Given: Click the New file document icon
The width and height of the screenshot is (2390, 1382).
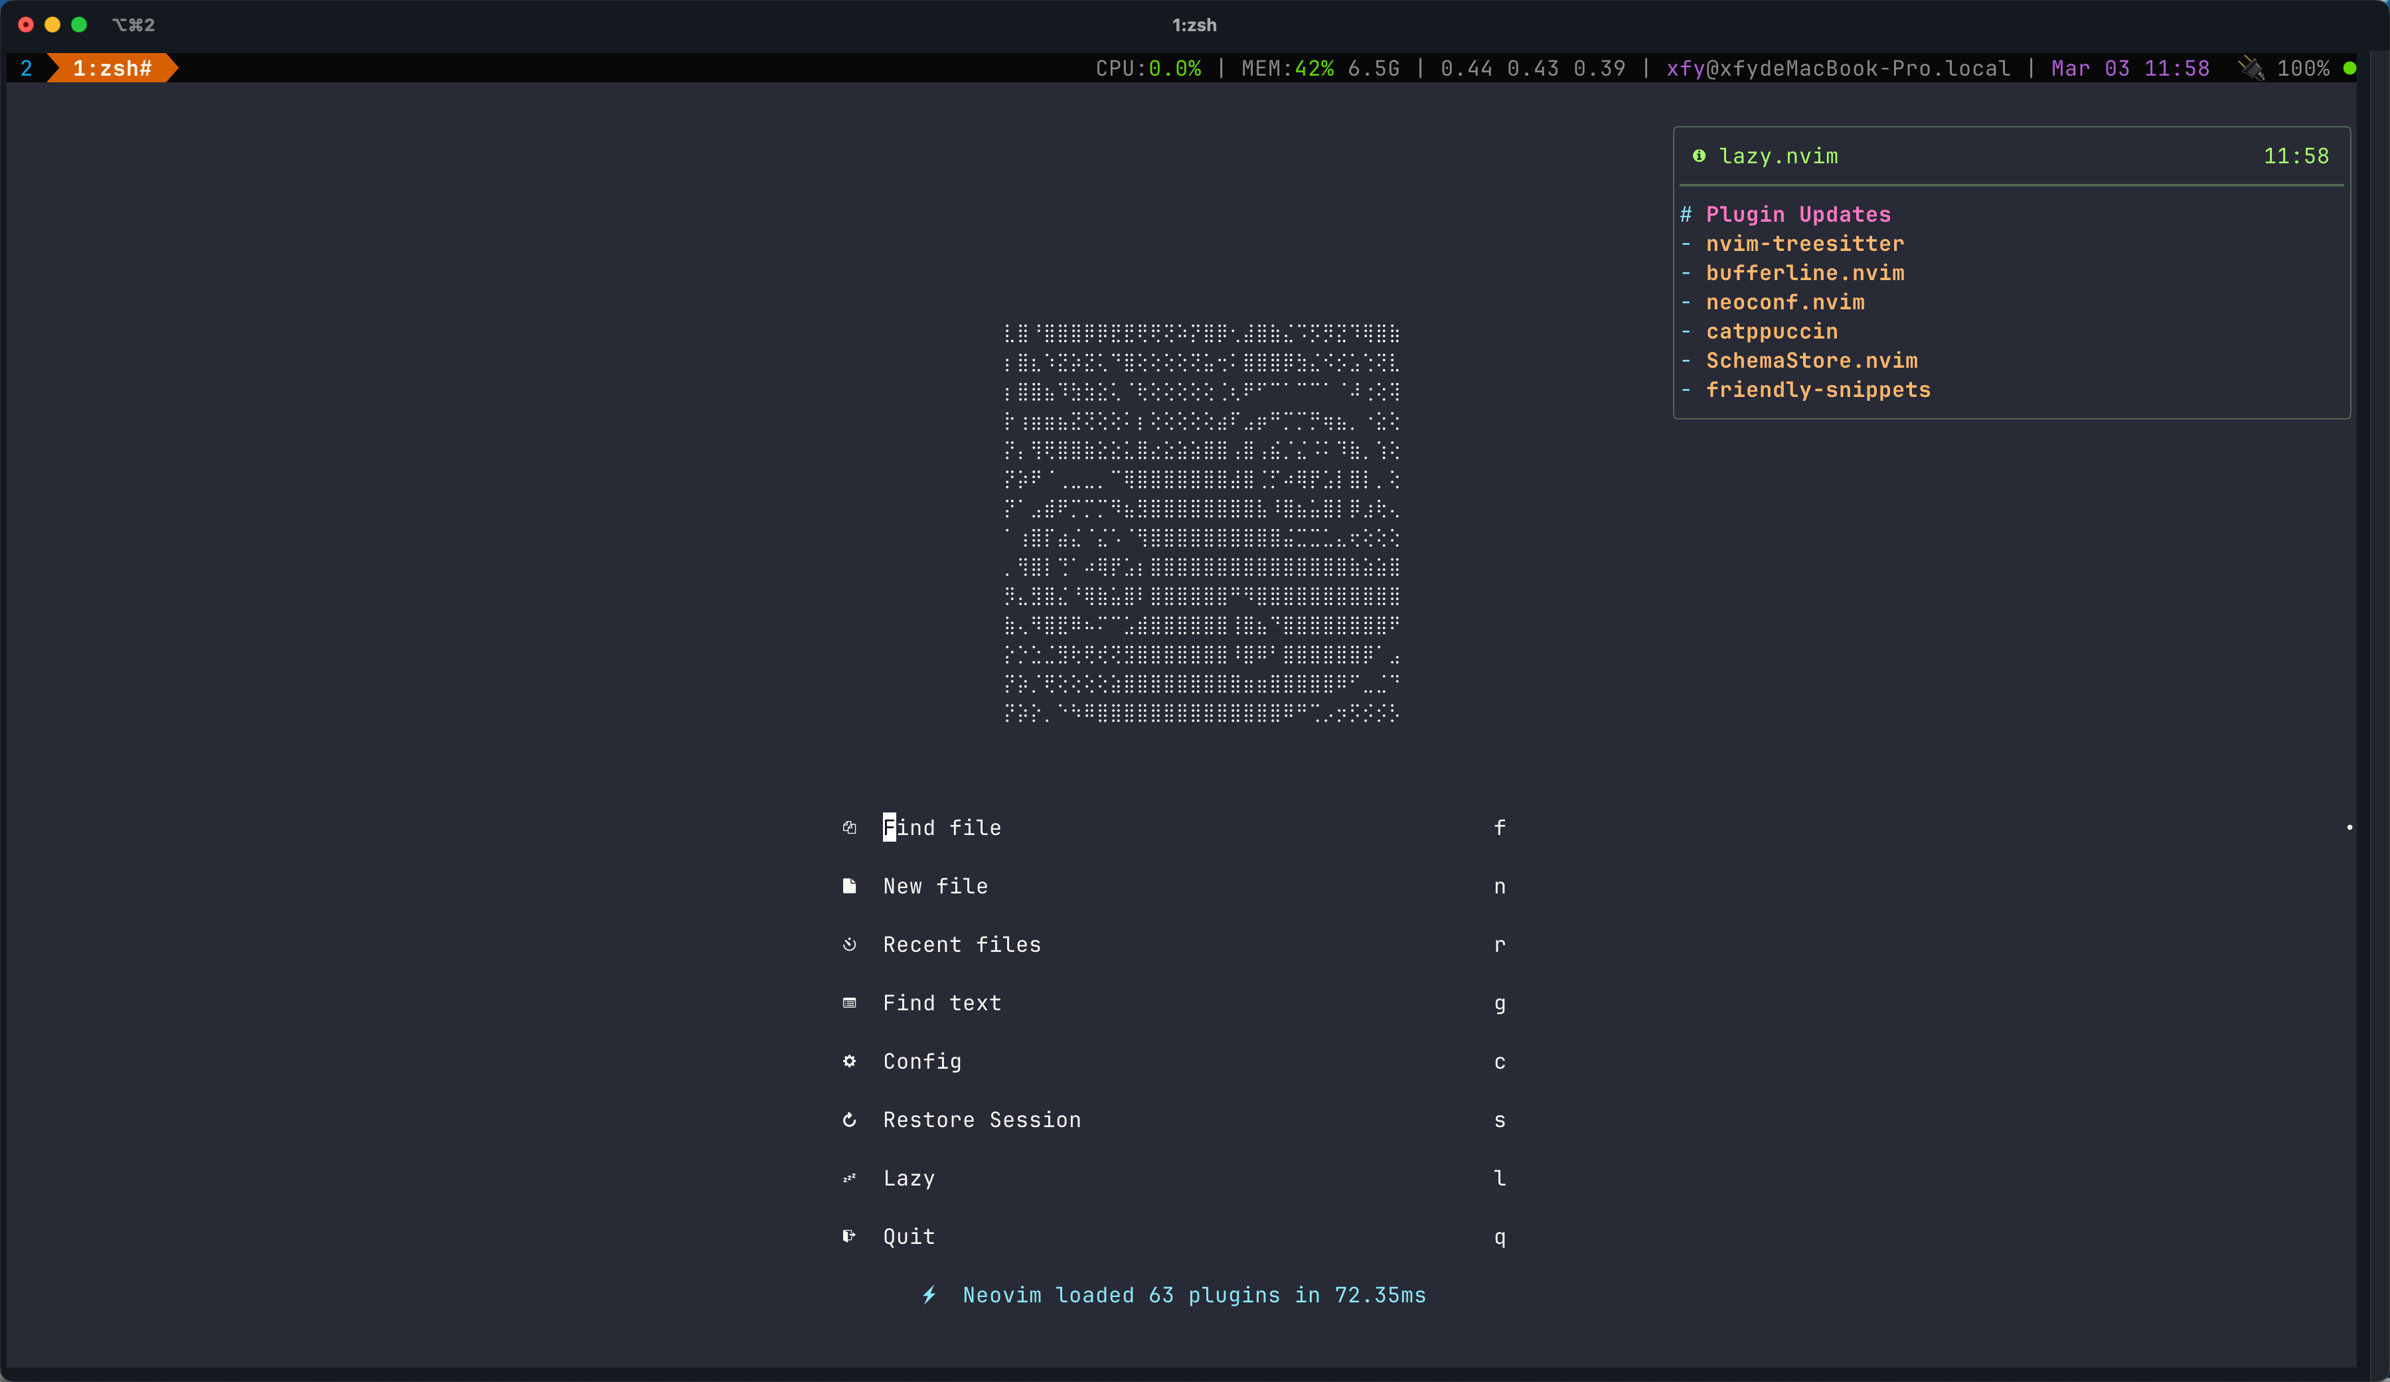Looking at the screenshot, I should [x=849, y=886].
